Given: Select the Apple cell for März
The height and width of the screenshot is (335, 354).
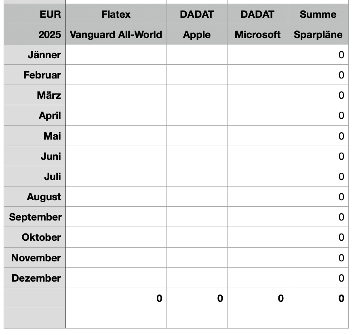Looking at the screenshot, I should 197,95.
